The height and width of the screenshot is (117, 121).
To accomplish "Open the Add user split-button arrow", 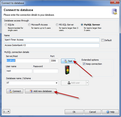I will click(87, 83).
